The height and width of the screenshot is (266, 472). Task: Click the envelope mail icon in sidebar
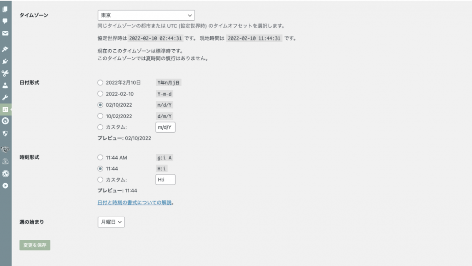(x=5, y=34)
